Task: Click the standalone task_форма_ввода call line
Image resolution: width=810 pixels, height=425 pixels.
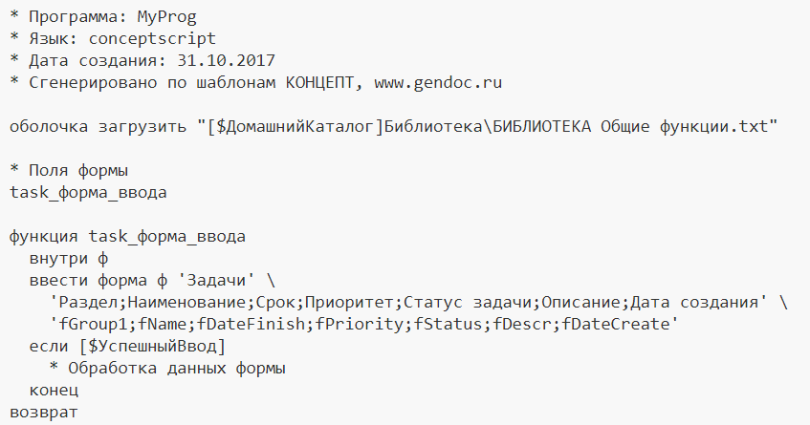Action: coord(88,192)
